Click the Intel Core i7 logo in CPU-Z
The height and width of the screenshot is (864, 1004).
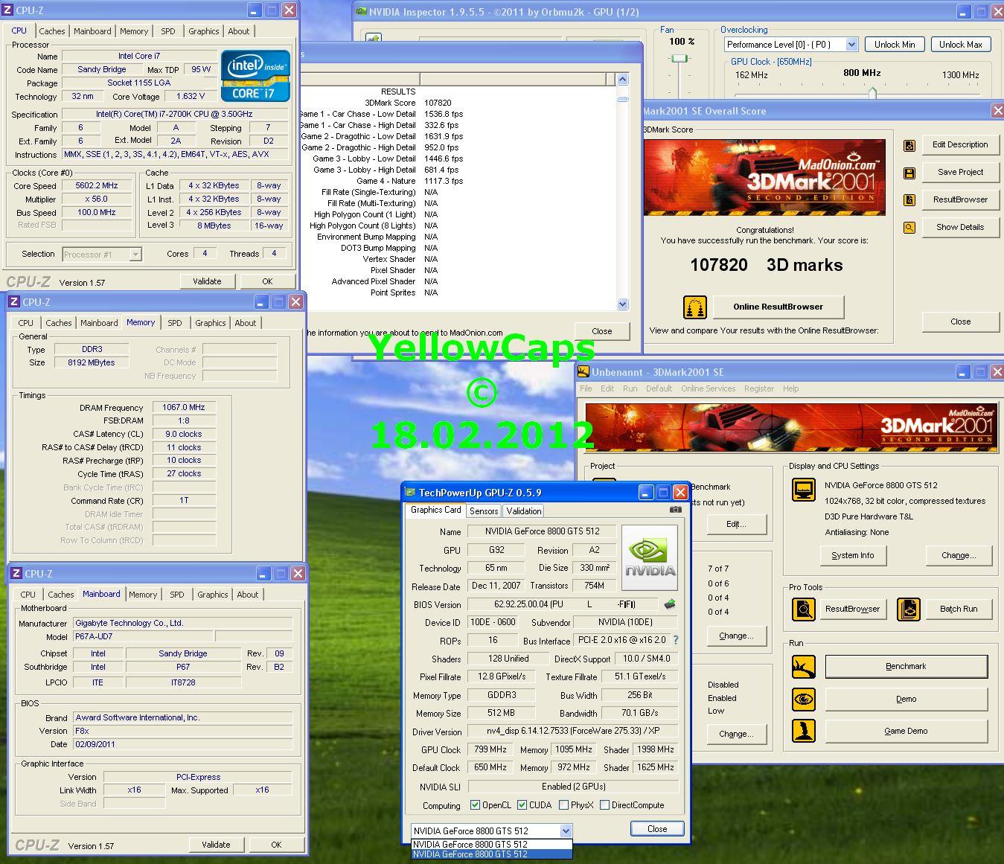click(x=255, y=75)
